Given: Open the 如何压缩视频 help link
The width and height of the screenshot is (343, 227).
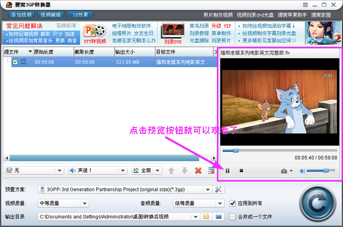Looking at the screenshot, I should point(23,34).
